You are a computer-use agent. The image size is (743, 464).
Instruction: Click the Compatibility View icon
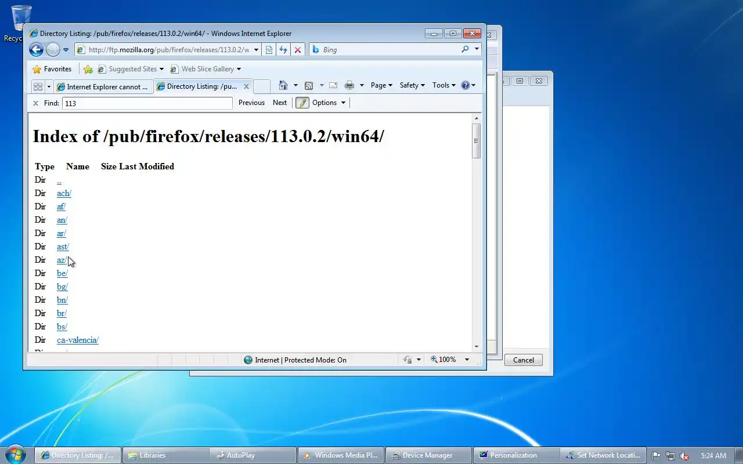pos(269,50)
